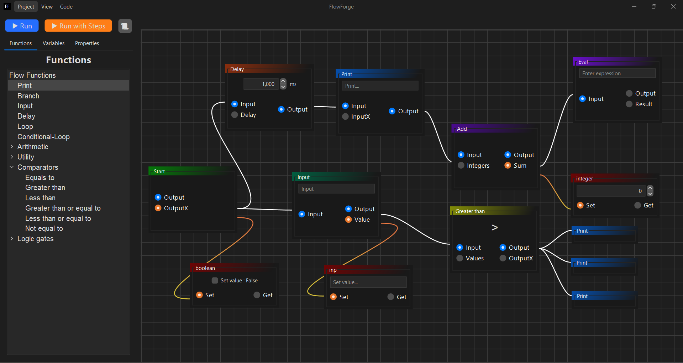This screenshot has height=363, width=683.
Task: Switch to the Functions tab
Action: (21, 43)
